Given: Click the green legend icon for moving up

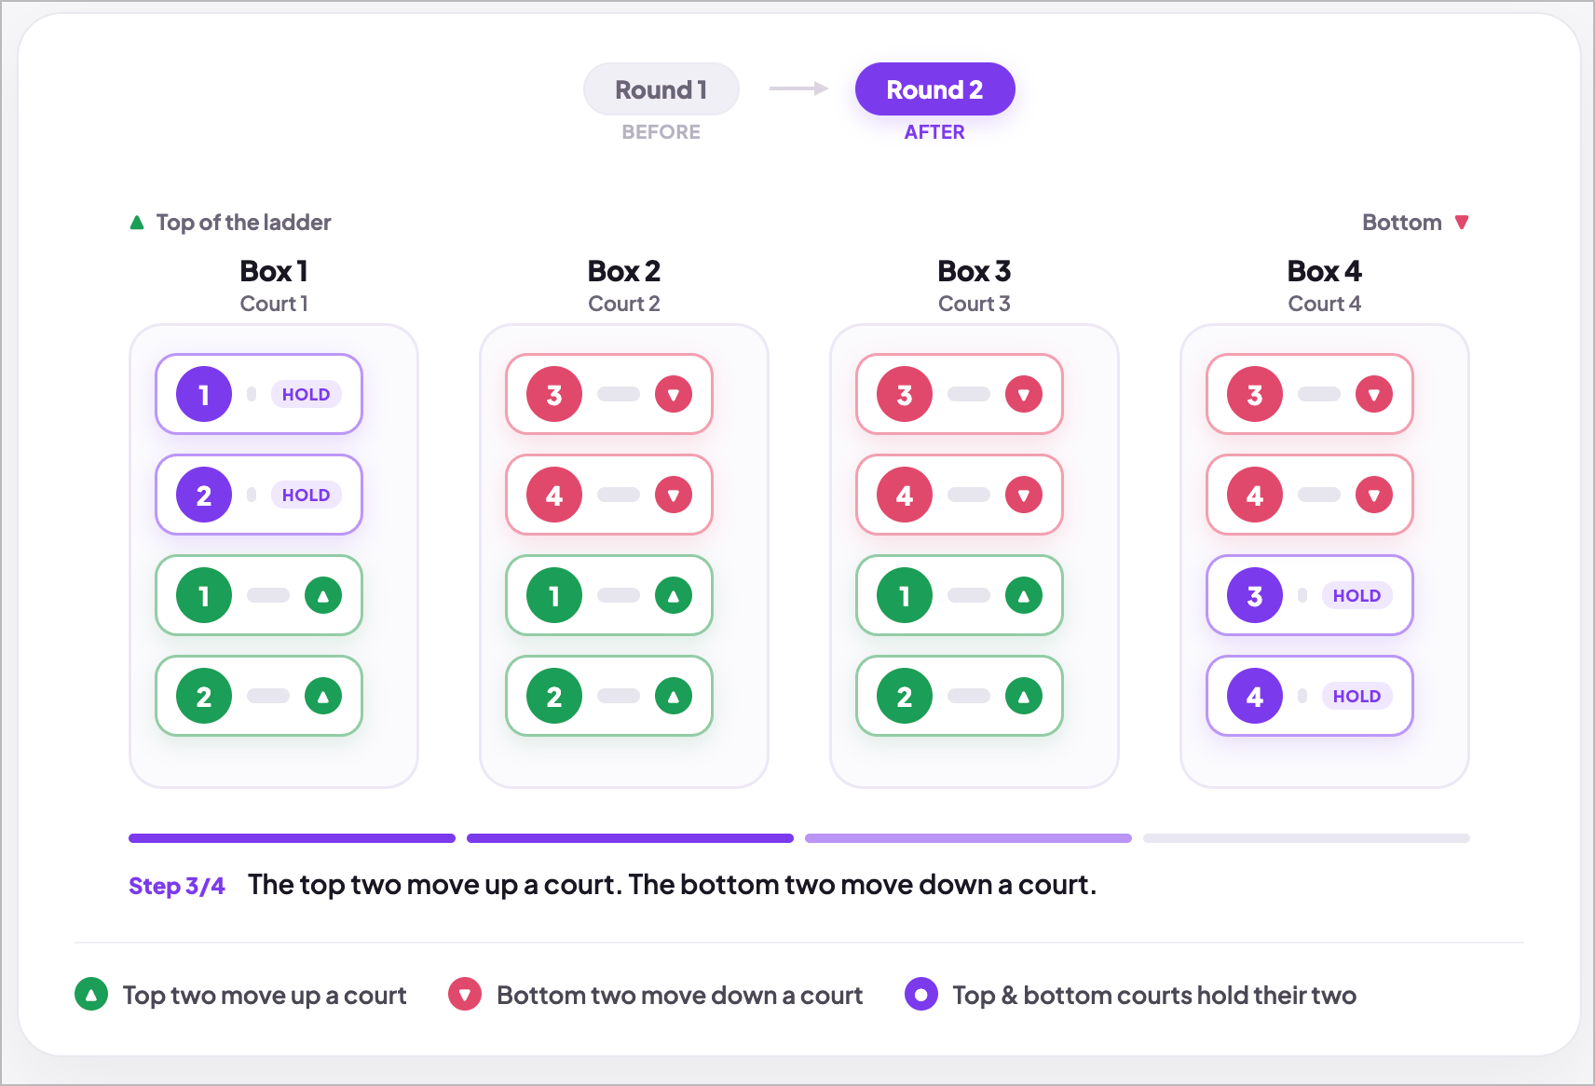Looking at the screenshot, I should tap(91, 995).
